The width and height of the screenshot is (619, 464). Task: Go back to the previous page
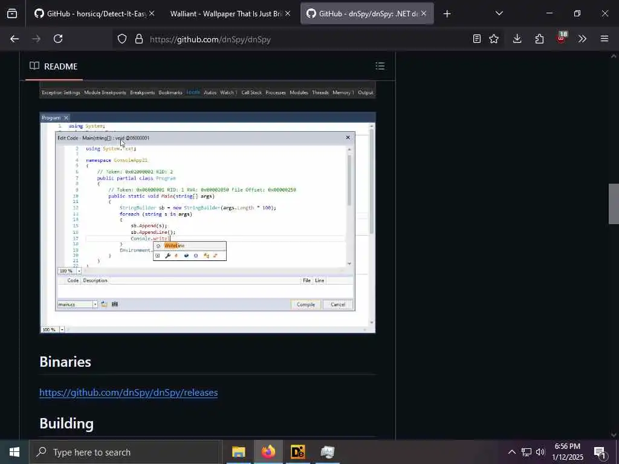coord(15,39)
